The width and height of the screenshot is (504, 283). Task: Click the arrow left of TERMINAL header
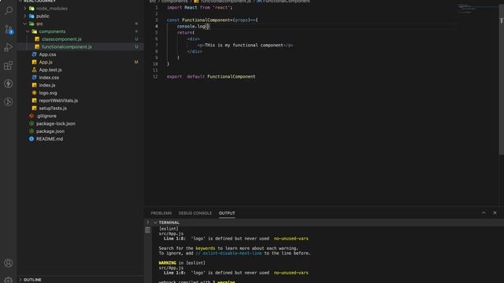point(148,222)
